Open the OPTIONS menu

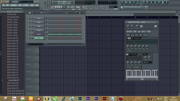coord(26,5)
